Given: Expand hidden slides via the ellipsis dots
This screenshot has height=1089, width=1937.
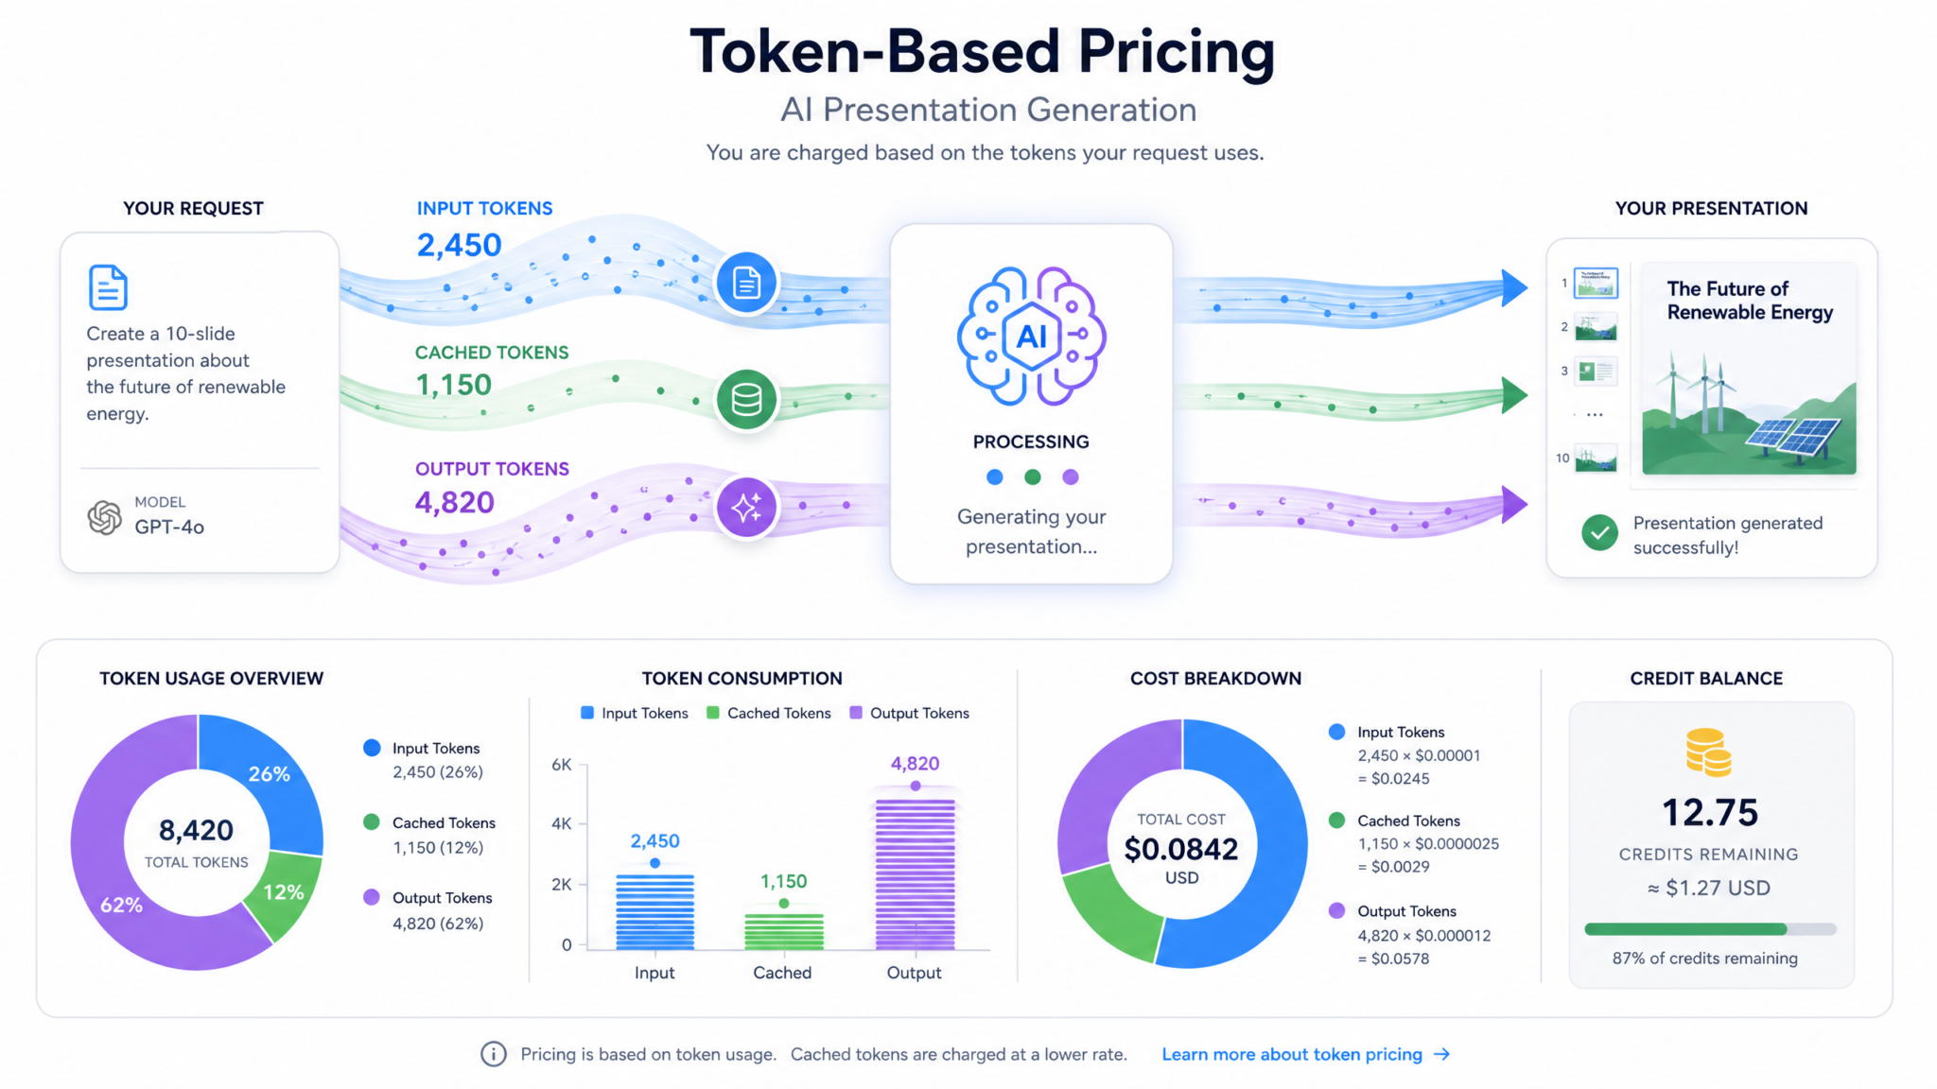Looking at the screenshot, I should (x=1595, y=415).
